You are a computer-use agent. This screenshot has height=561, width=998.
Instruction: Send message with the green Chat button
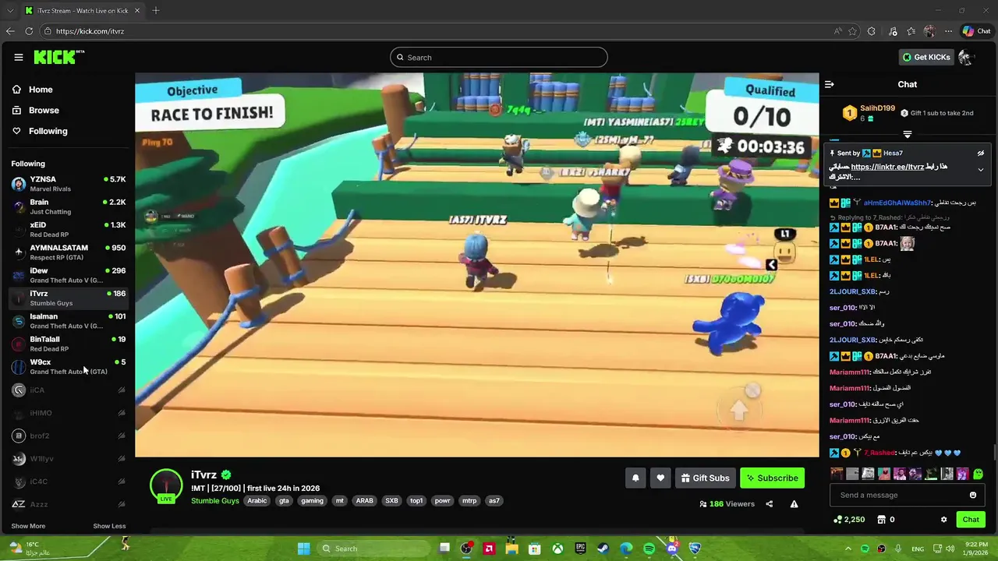click(971, 520)
